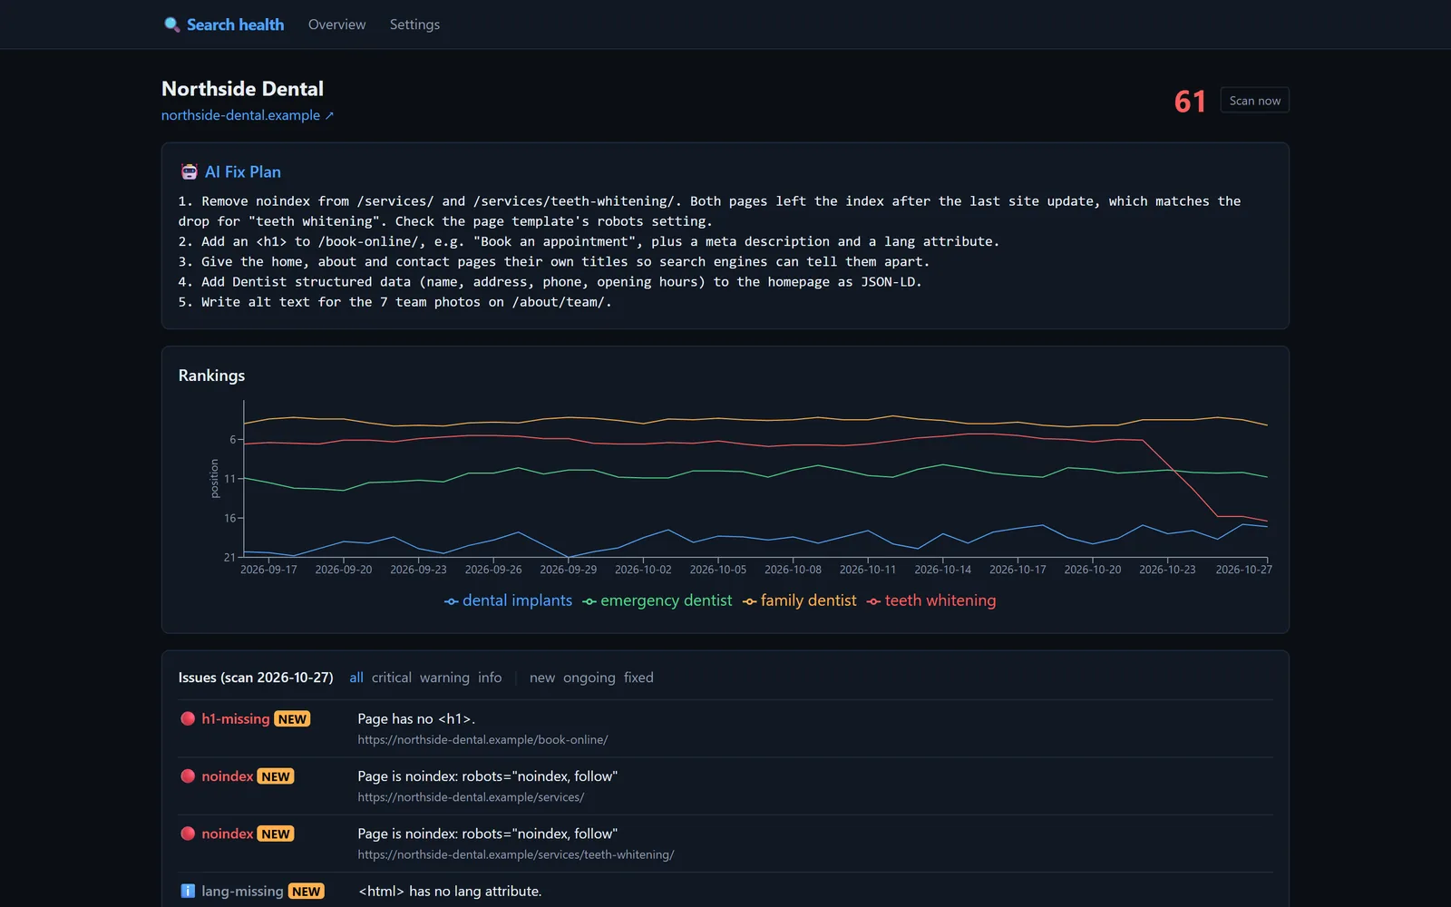1451x907 pixels.
Task: Filter issues by info severity
Action: tap(490, 678)
